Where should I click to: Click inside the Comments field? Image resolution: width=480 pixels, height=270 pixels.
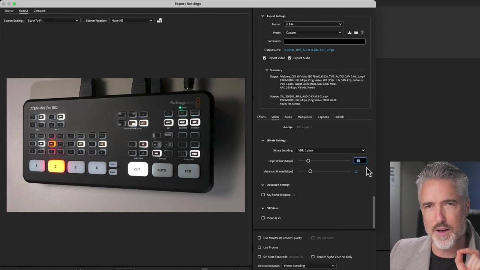coord(324,41)
